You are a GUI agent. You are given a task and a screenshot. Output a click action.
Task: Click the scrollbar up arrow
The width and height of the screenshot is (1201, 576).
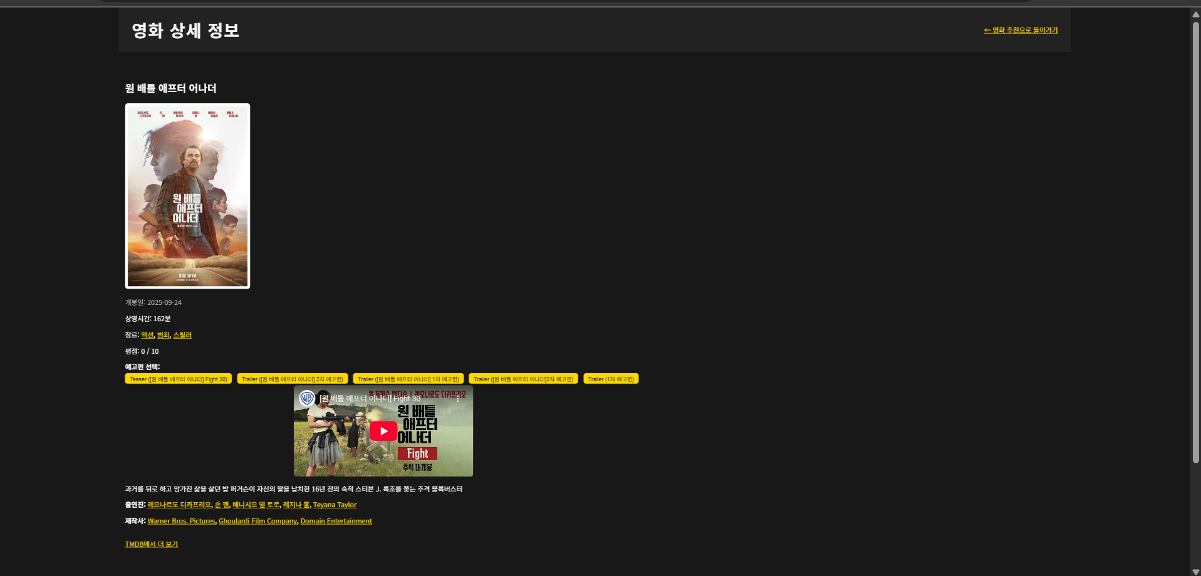[1195, 14]
